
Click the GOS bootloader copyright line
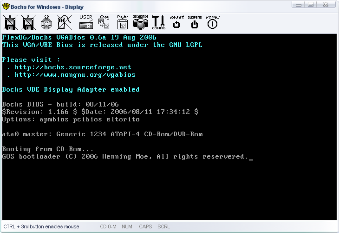[x=125, y=157]
